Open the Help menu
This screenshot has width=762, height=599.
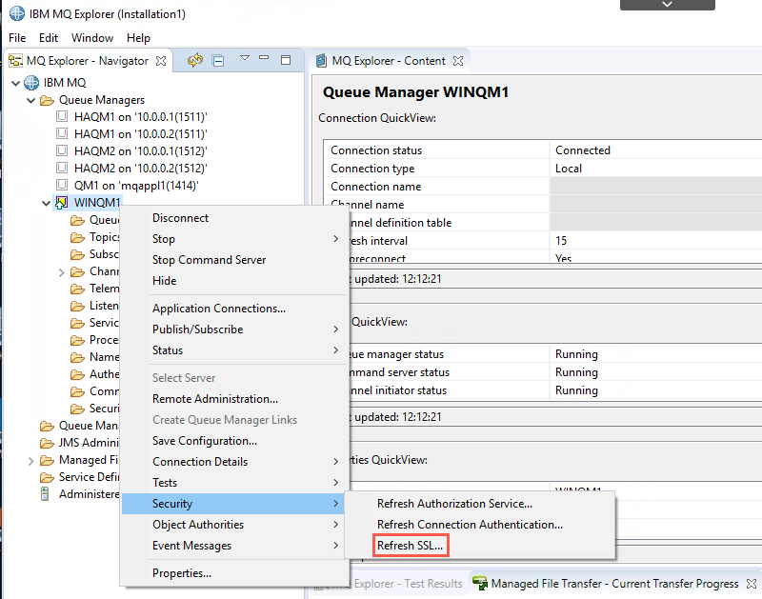[138, 38]
